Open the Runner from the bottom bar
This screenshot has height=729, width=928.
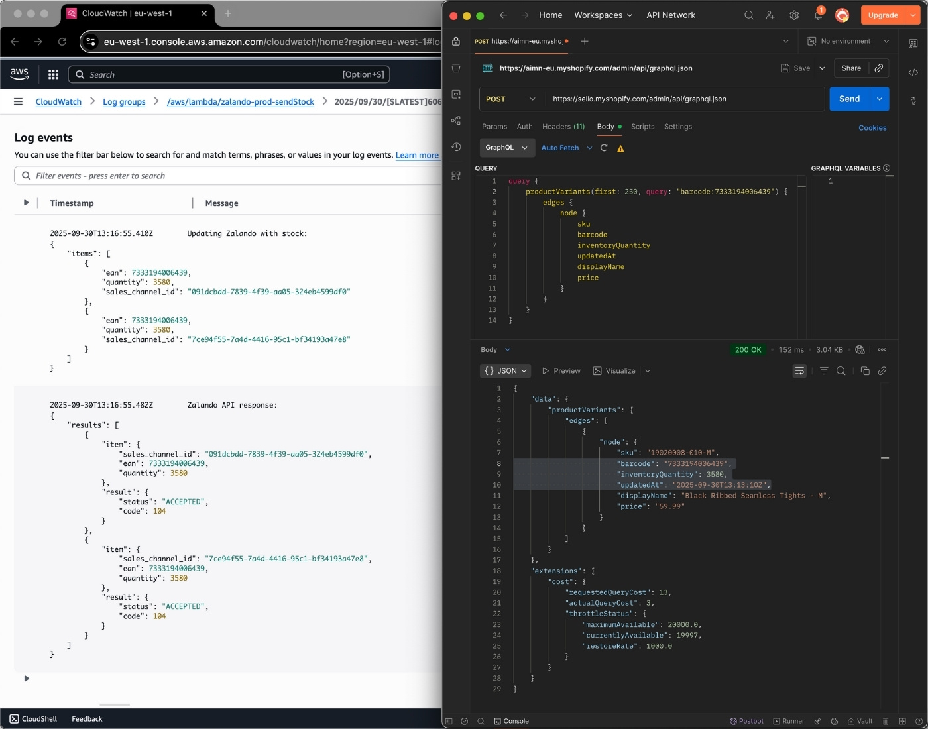pos(788,721)
